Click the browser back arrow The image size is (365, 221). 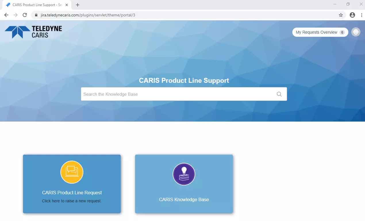click(6, 15)
